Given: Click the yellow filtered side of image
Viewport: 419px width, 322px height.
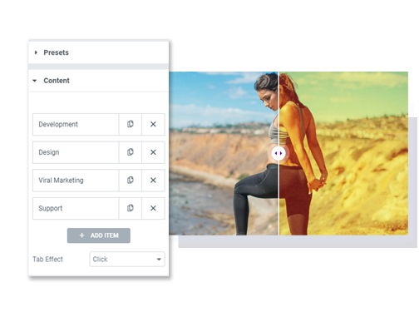Looking at the screenshot, I should 343,153.
